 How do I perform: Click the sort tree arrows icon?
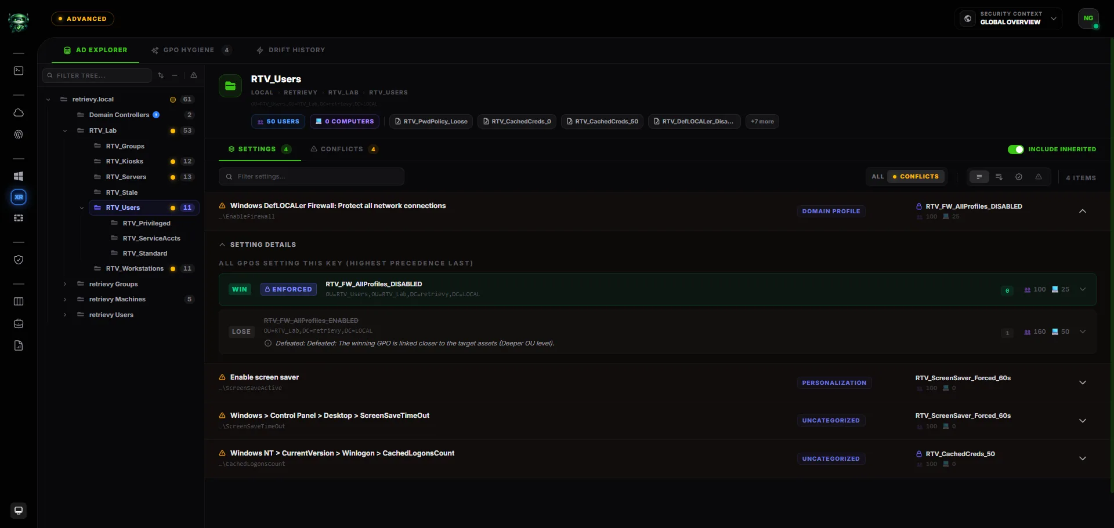[161, 75]
